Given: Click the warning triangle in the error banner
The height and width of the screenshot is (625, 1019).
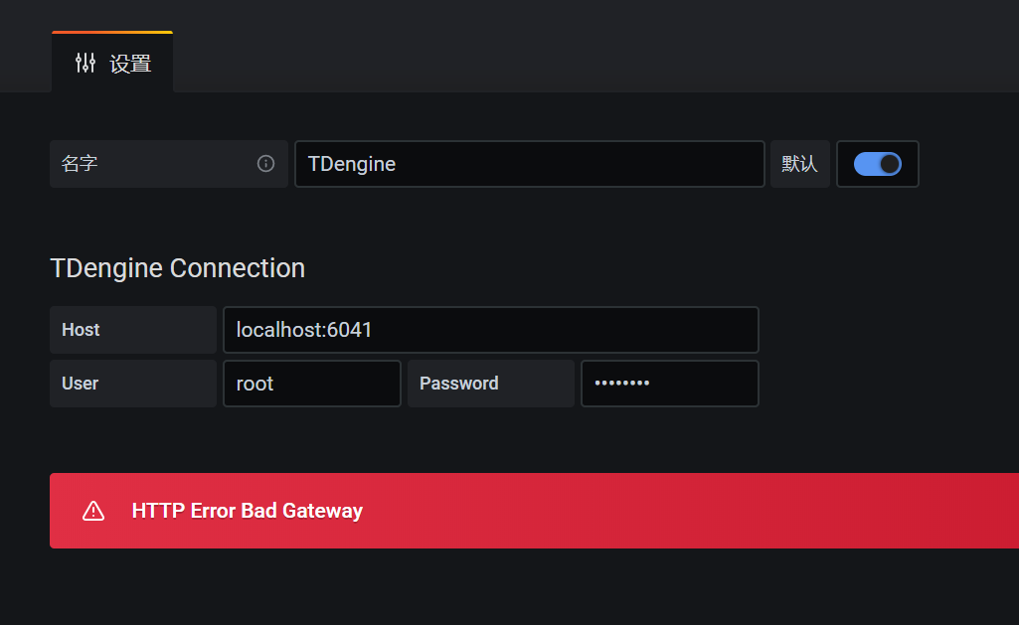Looking at the screenshot, I should (x=92, y=511).
